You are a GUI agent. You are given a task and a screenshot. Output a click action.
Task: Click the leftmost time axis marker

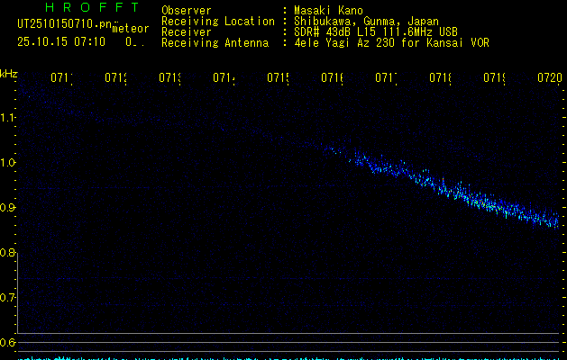(x=61, y=79)
